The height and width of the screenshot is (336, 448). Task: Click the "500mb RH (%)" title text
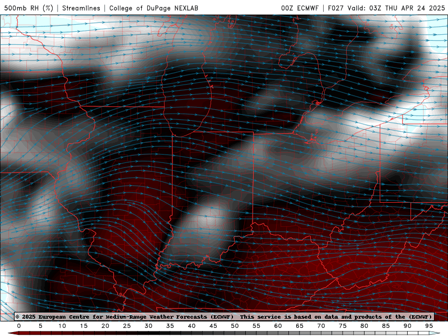tap(29, 8)
